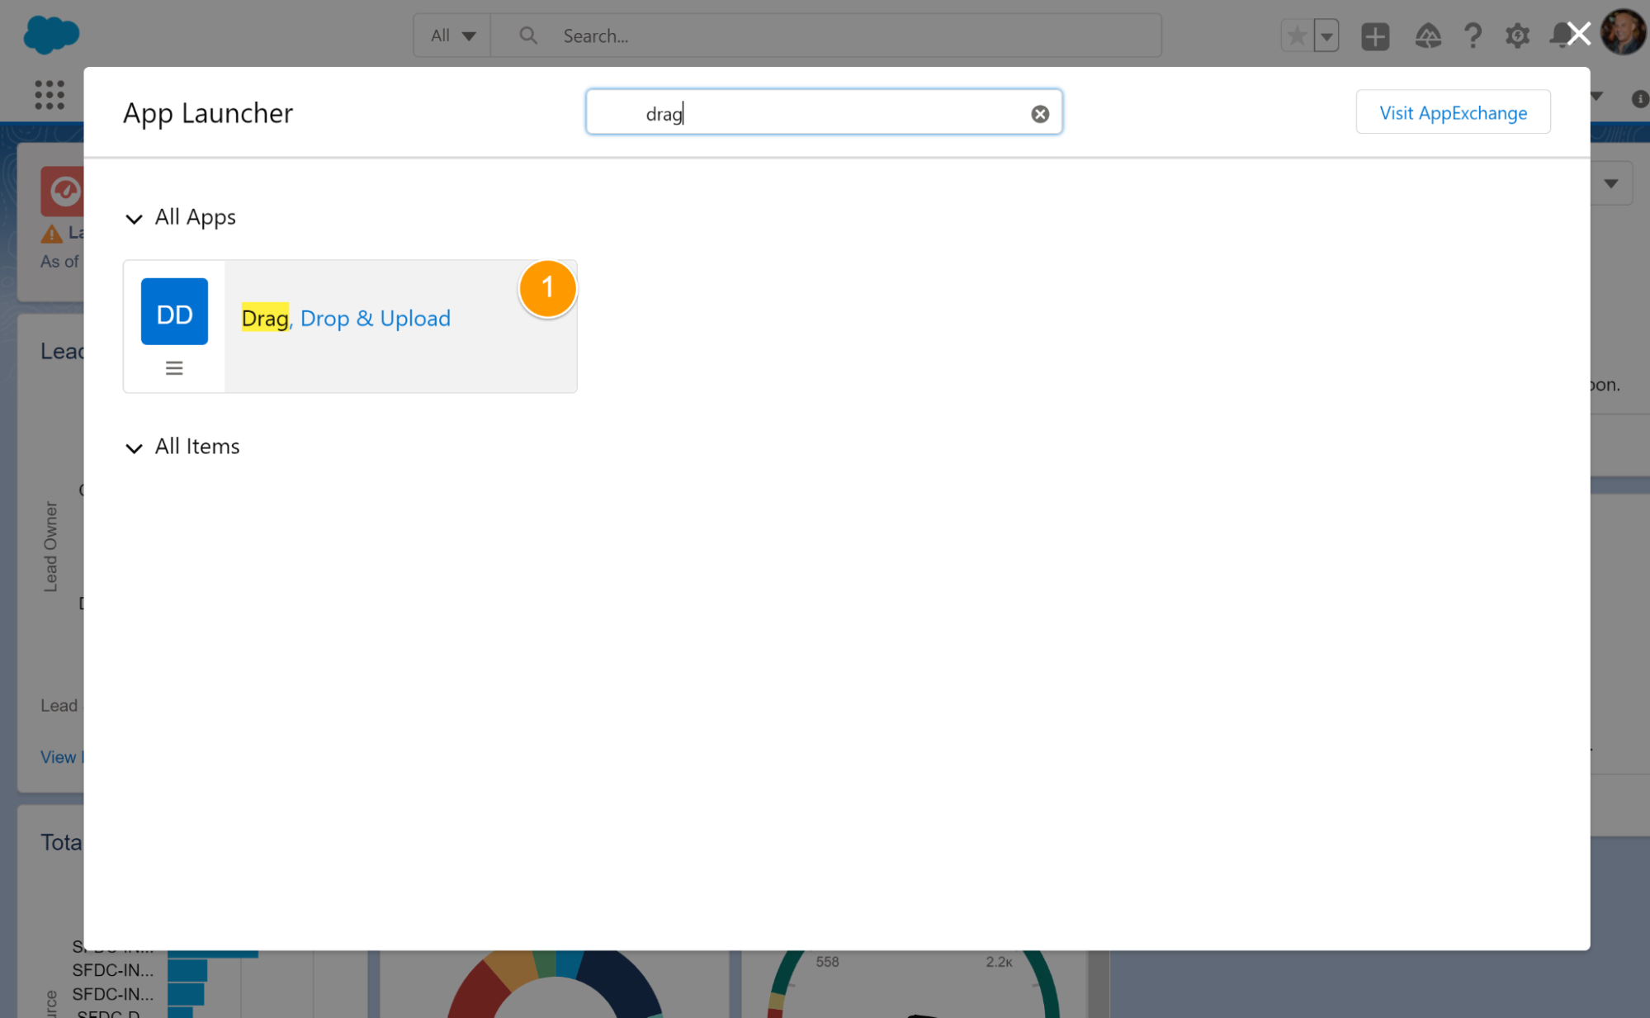Image resolution: width=1650 pixels, height=1018 pixels.
Task: Click the user profile avatar icon
Action: pos(1623,34)
